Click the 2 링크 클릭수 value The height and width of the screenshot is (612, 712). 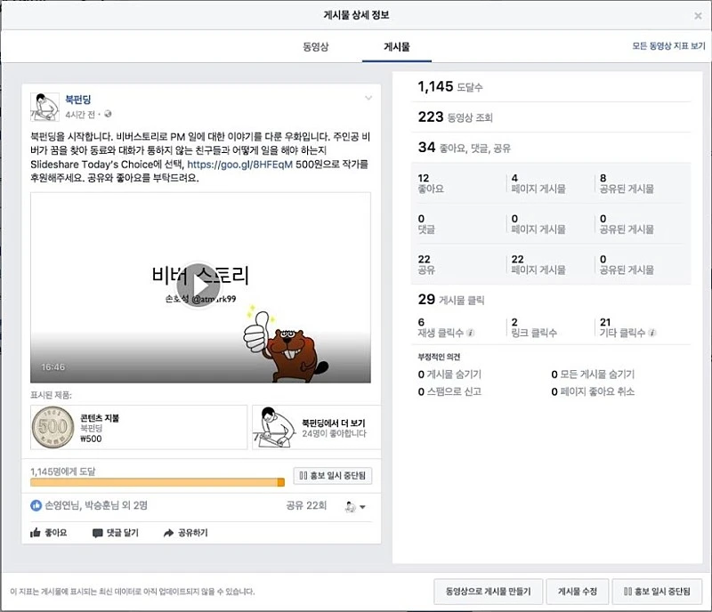click(533, 327)
